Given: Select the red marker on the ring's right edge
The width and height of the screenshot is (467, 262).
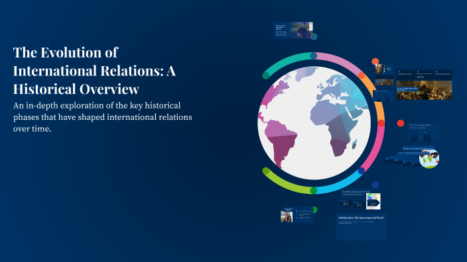Looking at the screenshot, I should [x=381, y=123].
